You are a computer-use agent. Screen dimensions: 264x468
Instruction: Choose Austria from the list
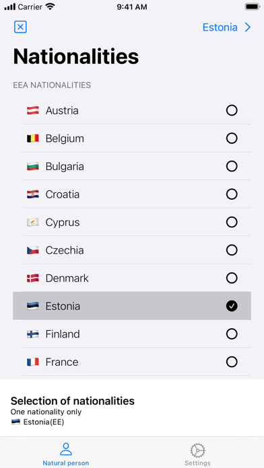click(x=137, y=111)
